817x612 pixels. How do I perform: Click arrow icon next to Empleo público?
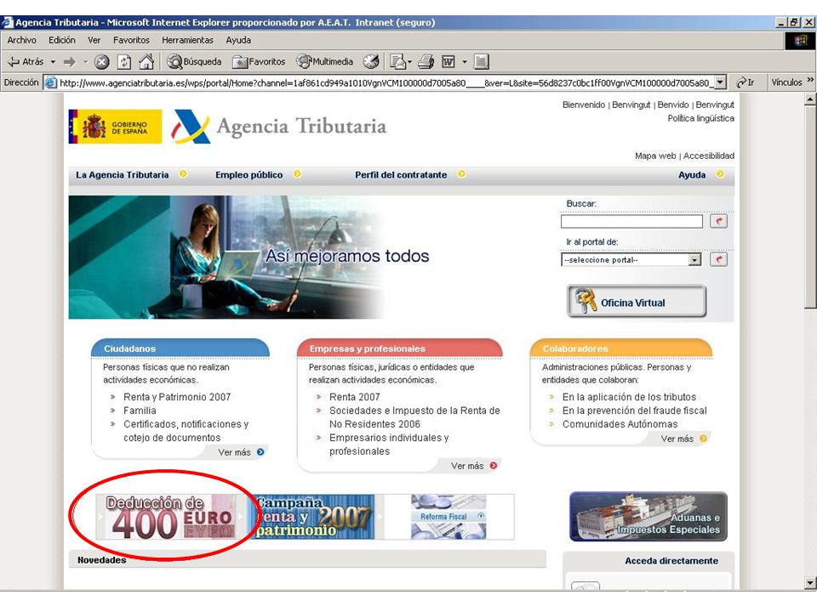click(297, 174)
